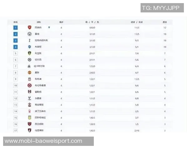This screenshot has height=149, width=187.
Task: Open the 曼城 team name link
Action: [x=37, y=34]
